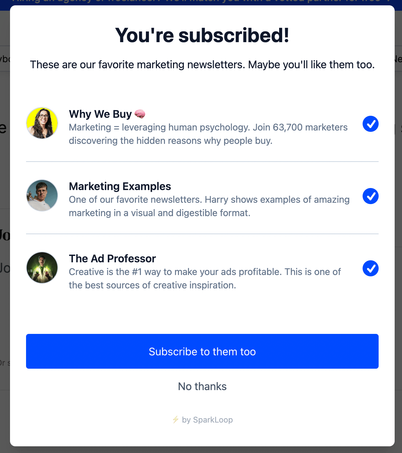The height and width of the screenshot is (453, 402).
Task: Toggle The Ad Professor checkmark off
Action: click(x=371, y=268)
